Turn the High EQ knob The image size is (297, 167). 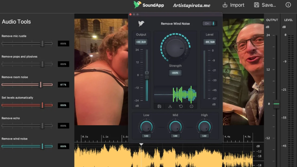click(x=204, y=127)
